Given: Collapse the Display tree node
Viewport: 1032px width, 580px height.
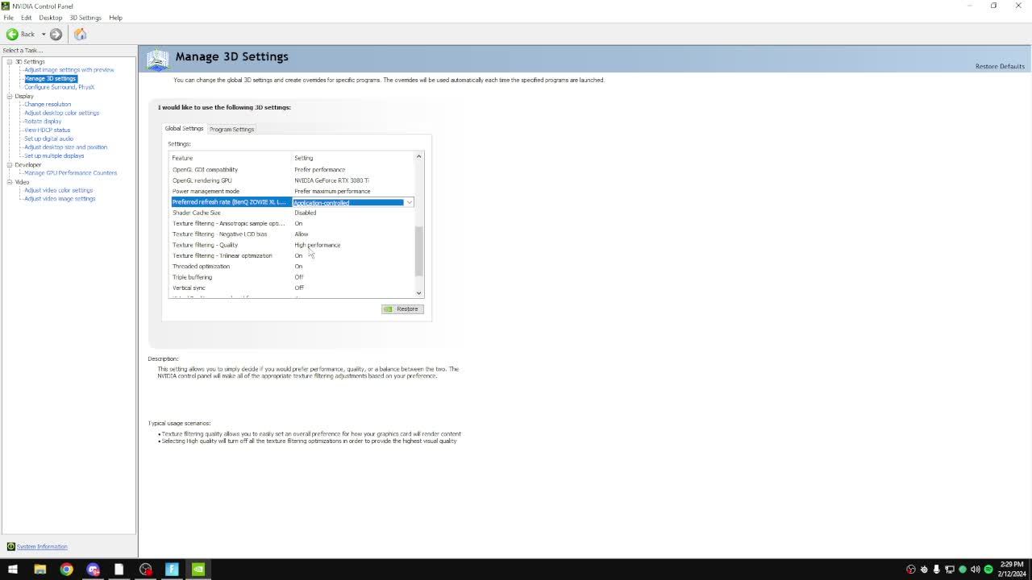Looking at the screenshot, I should tap(10, 96).
